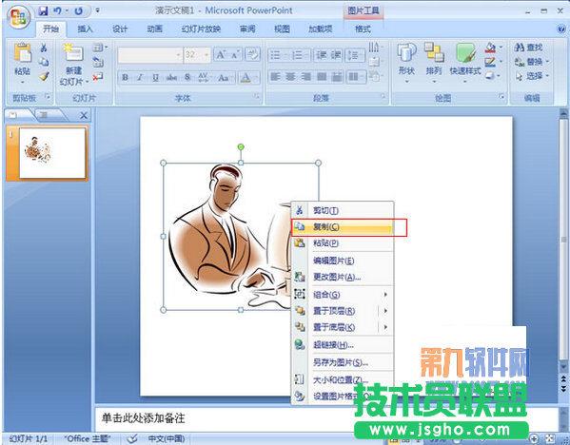Image resolution: width=570 pixels, height=445 pixels.
Task: Click notes pane to add notes
Action: pyautogui.click(x=325, y=418)
